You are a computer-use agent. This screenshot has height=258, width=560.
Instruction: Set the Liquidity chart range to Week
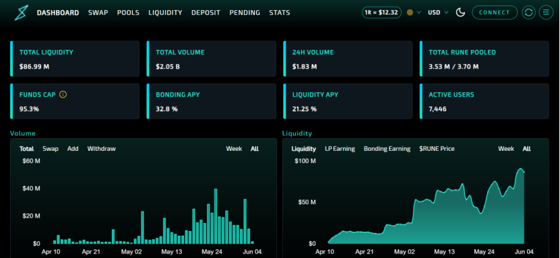[x=506, y=149]
